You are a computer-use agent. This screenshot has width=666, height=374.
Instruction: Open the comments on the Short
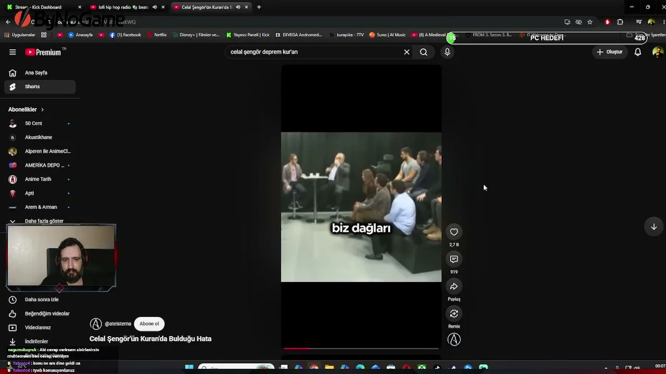(x=454, y=259)
